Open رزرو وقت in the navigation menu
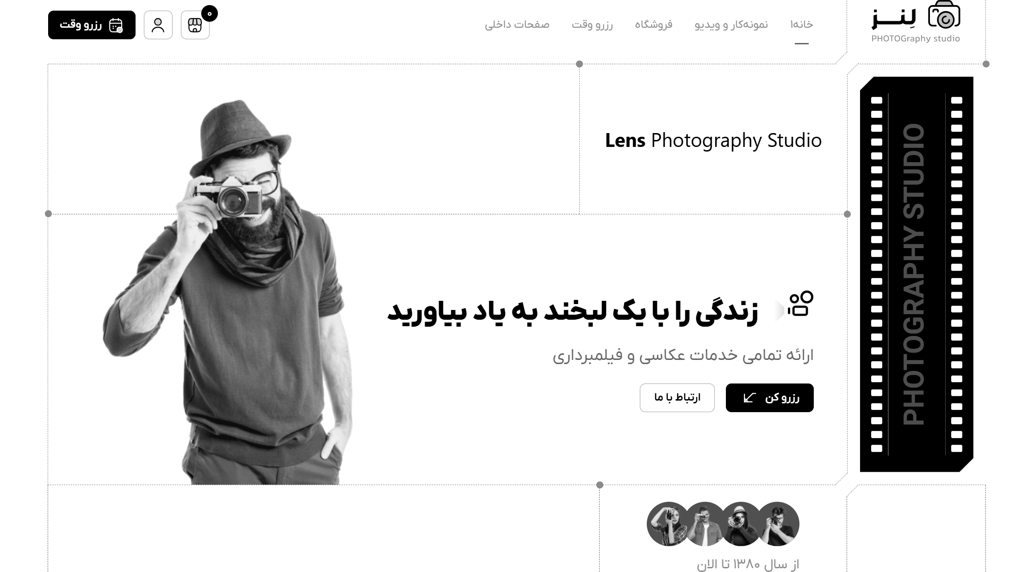The image size is (1034, 572). [x=592, y=24]
